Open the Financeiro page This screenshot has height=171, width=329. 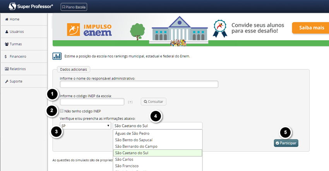[x=24, y=56]
